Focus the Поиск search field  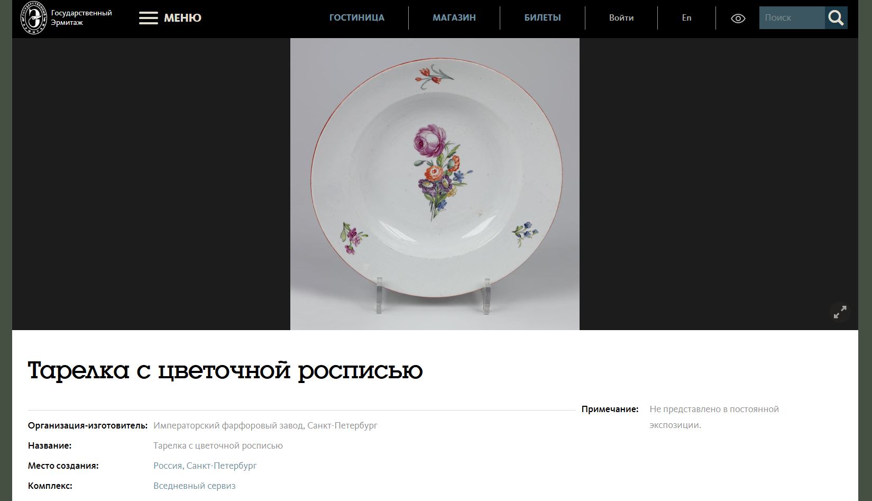[x=792, y=18]
